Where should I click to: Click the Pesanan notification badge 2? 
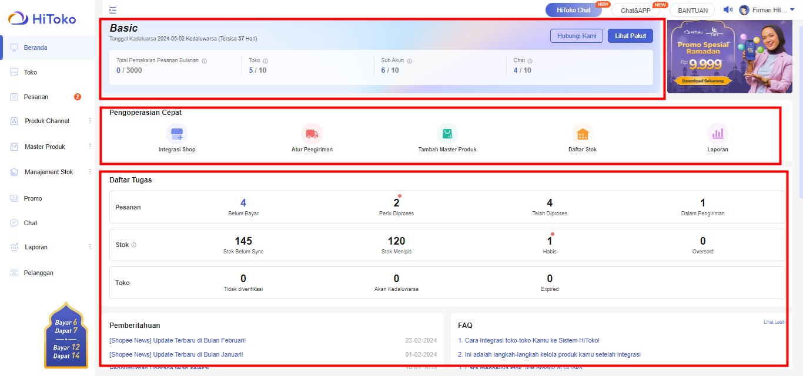click(78, 97)
